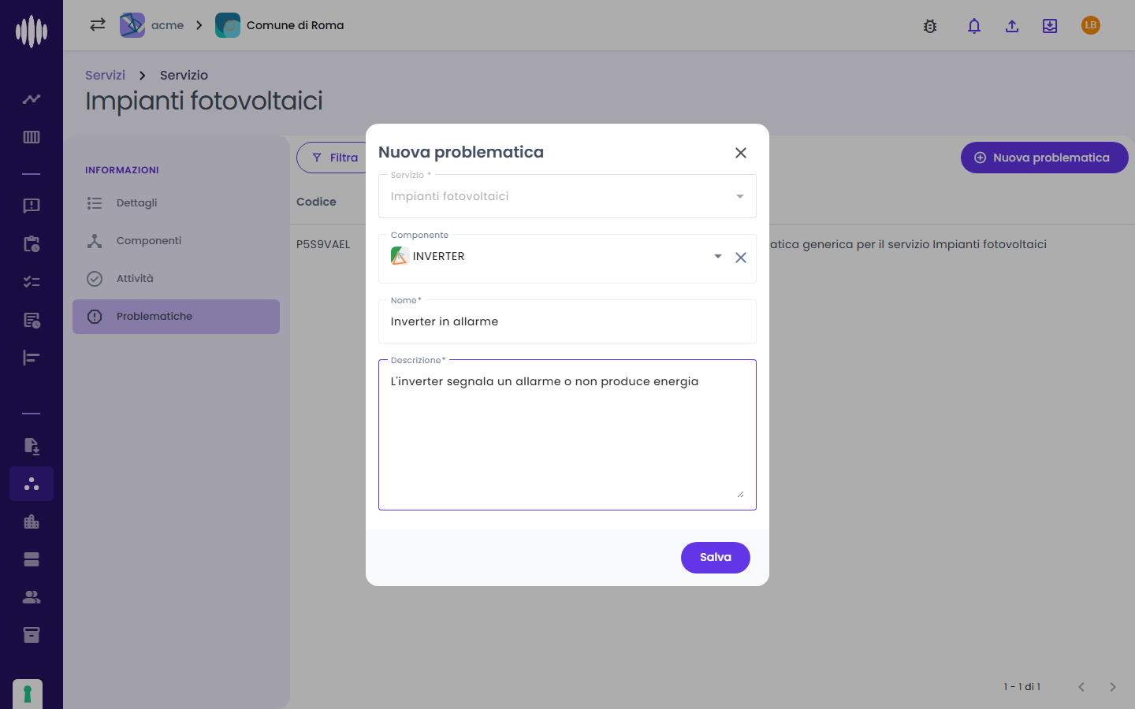Click Comune di Roma in the header

(x=280, y=25)
